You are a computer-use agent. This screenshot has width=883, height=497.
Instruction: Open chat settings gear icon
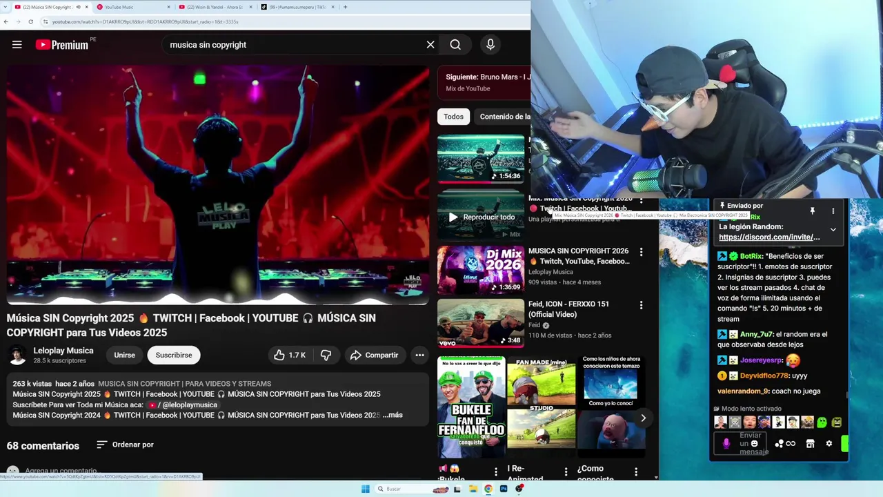click(x=829, y=444)
